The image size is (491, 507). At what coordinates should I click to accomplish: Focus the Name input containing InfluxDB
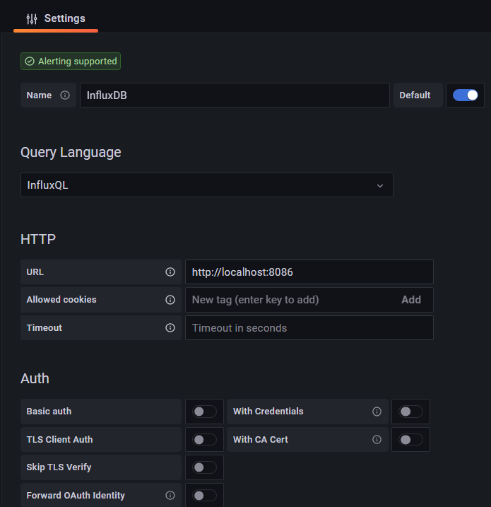235,95
